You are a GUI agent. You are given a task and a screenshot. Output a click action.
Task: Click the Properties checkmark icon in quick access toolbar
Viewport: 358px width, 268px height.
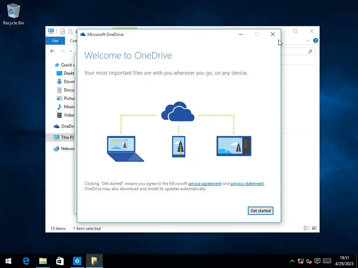click(63, 31)
